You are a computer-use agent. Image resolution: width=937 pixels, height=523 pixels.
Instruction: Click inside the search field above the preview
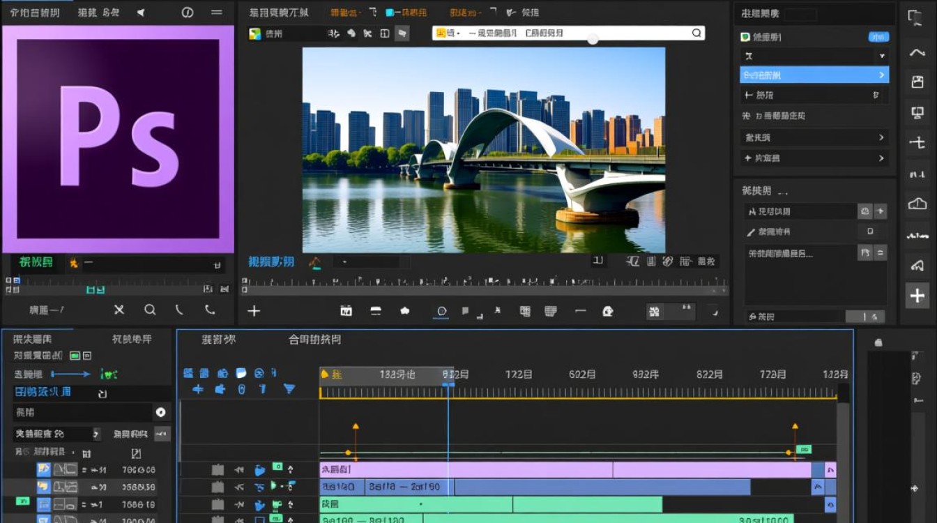tap(568, 33)
